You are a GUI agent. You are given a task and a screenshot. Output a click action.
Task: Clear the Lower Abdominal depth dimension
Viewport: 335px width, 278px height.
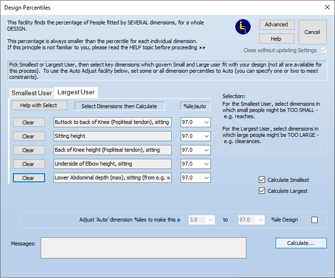tap(28, 178)
